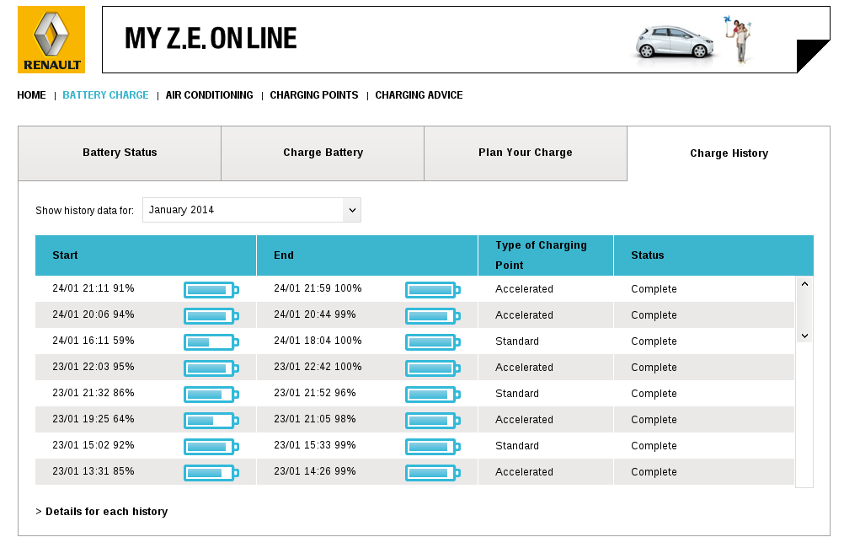The width and height of the screenshot is (844, 548).
Task: Click end battery icon for 24/01 18:04
Action: coord(433,342)
